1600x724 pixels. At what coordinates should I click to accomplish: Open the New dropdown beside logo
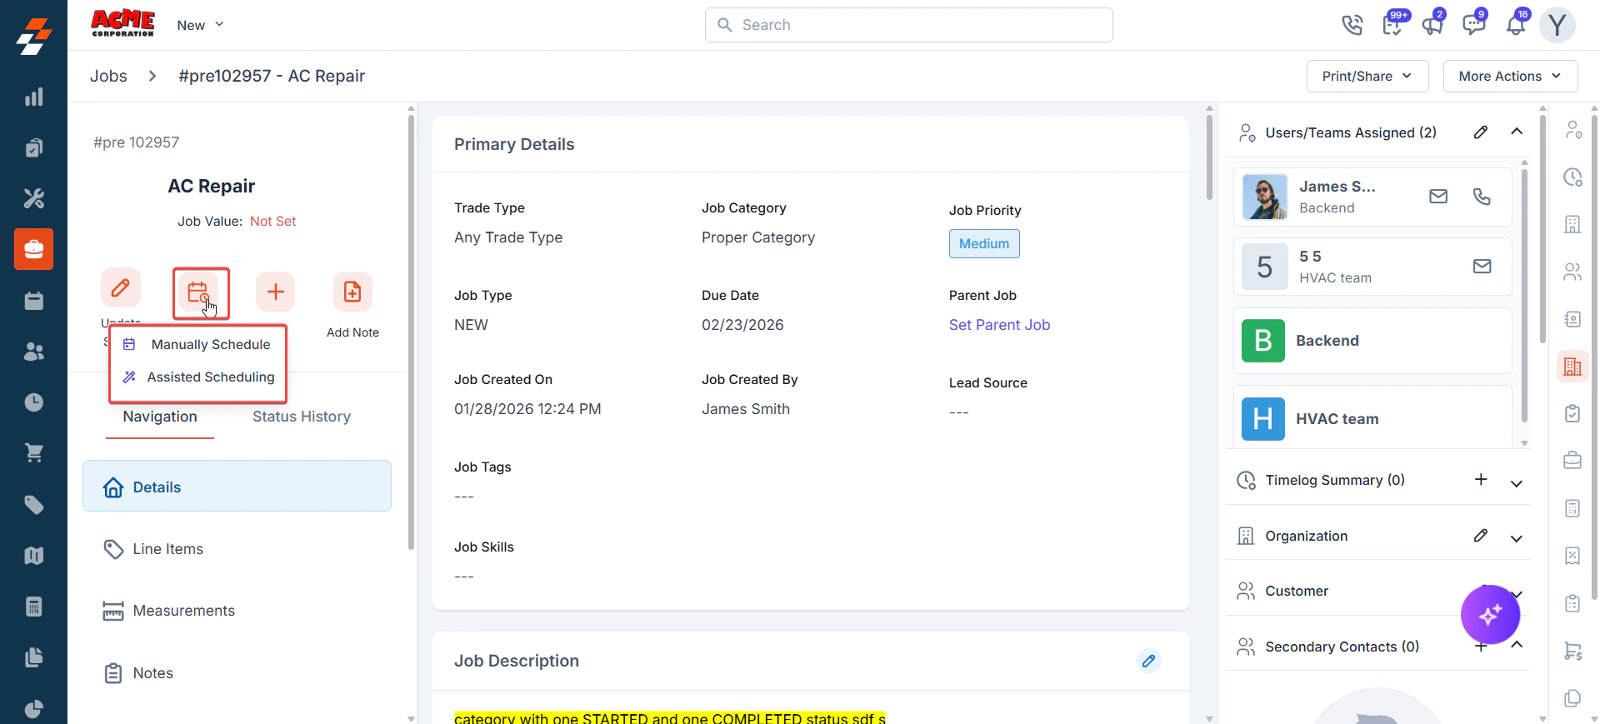point(200,25)
